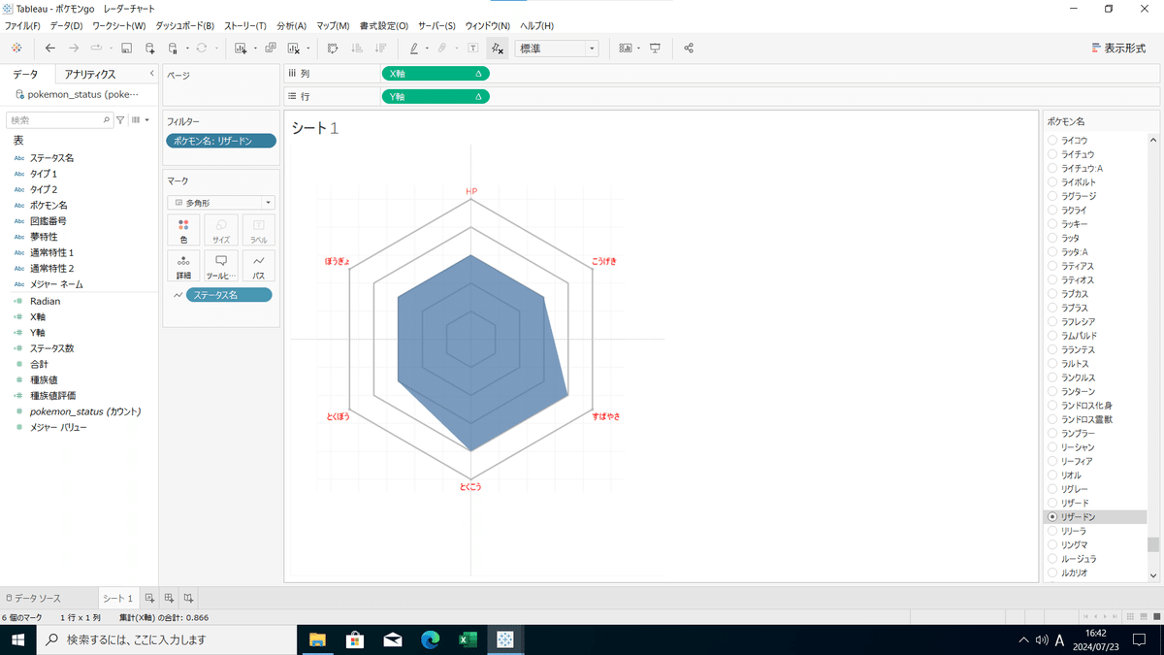The image size is (1164, 655).
Task: Open the 標準 fit dropdown
Action: (x=556, y=48)
